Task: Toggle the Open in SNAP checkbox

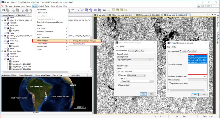Action: pyautogui.click(x=118, y=85)
